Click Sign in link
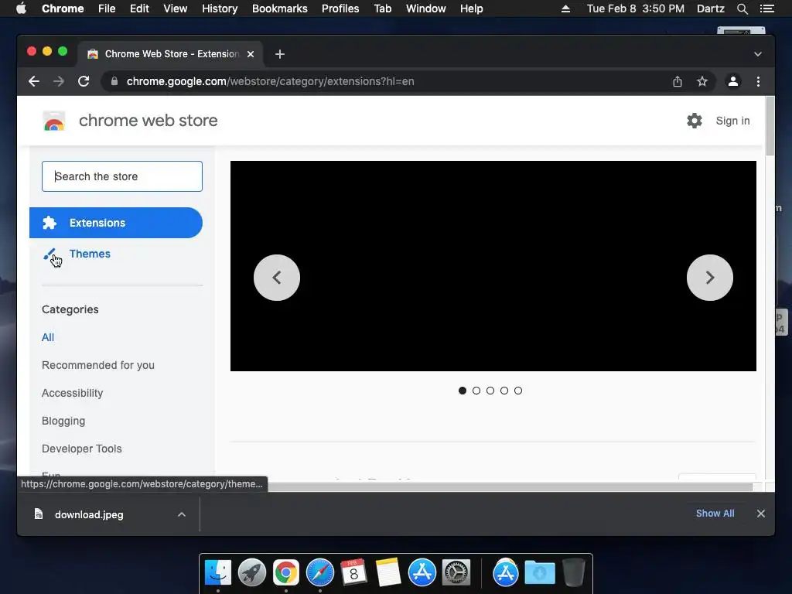The height and width of the screenshot is (594, 792). [732, 121]
